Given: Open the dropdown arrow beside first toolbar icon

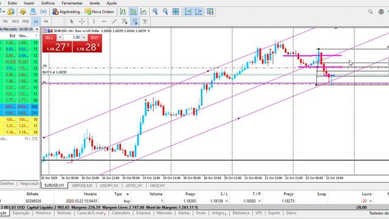Looking at the screenshot, I should (x=4, y=12).
